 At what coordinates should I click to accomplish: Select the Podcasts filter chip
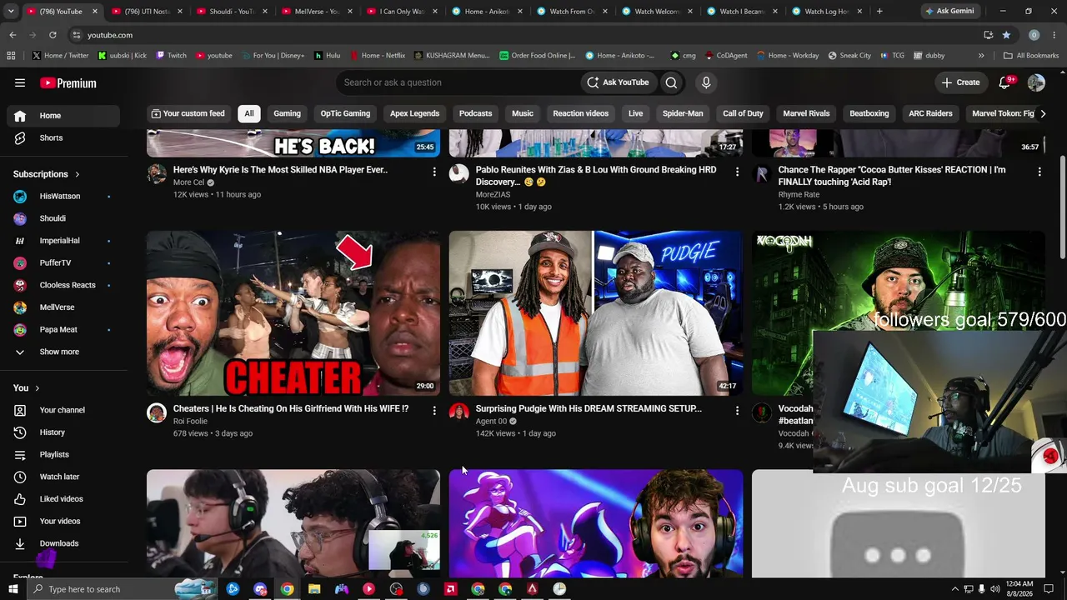(475, 113)
